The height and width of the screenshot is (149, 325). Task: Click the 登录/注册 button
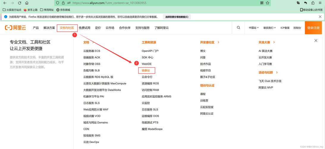click(x=313, y=28)
